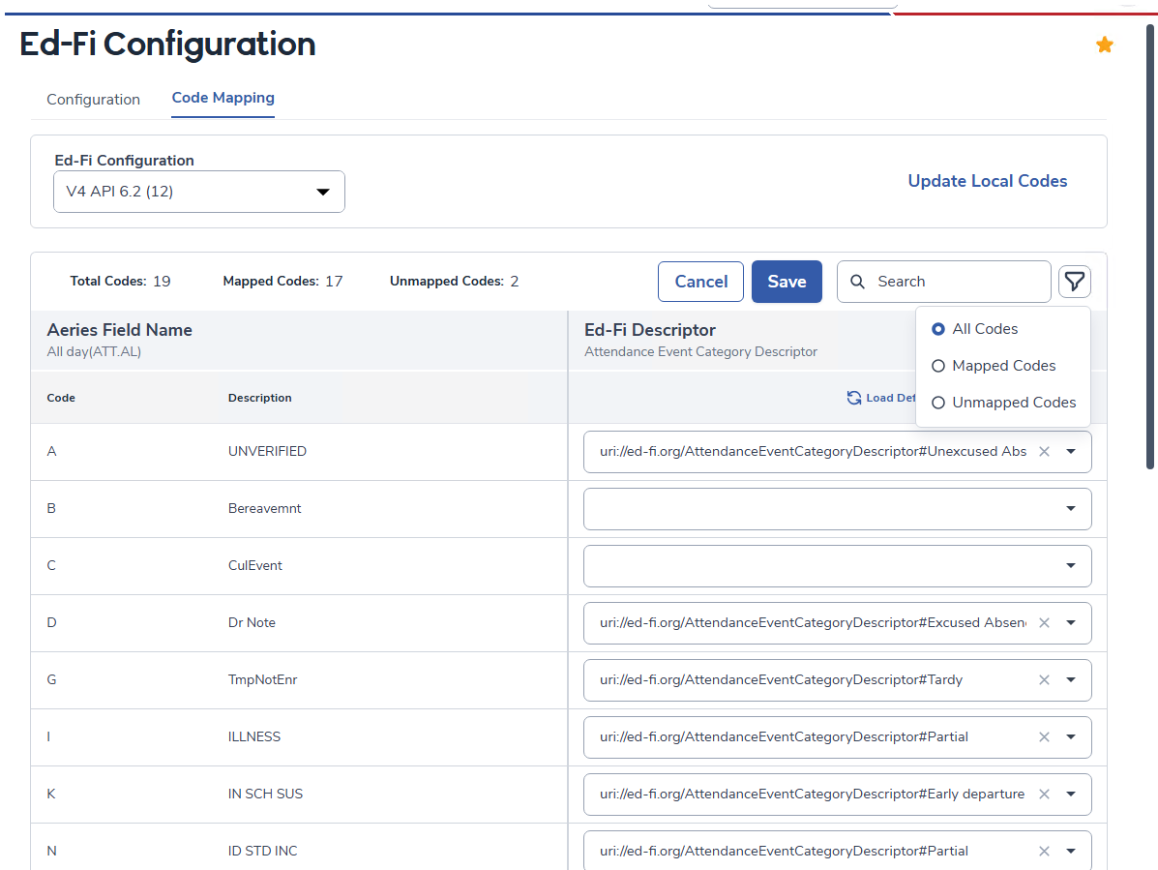Expand descriptor dropdown for UNVERIFIED row
1158x870 pixels.
point(1071,451)
